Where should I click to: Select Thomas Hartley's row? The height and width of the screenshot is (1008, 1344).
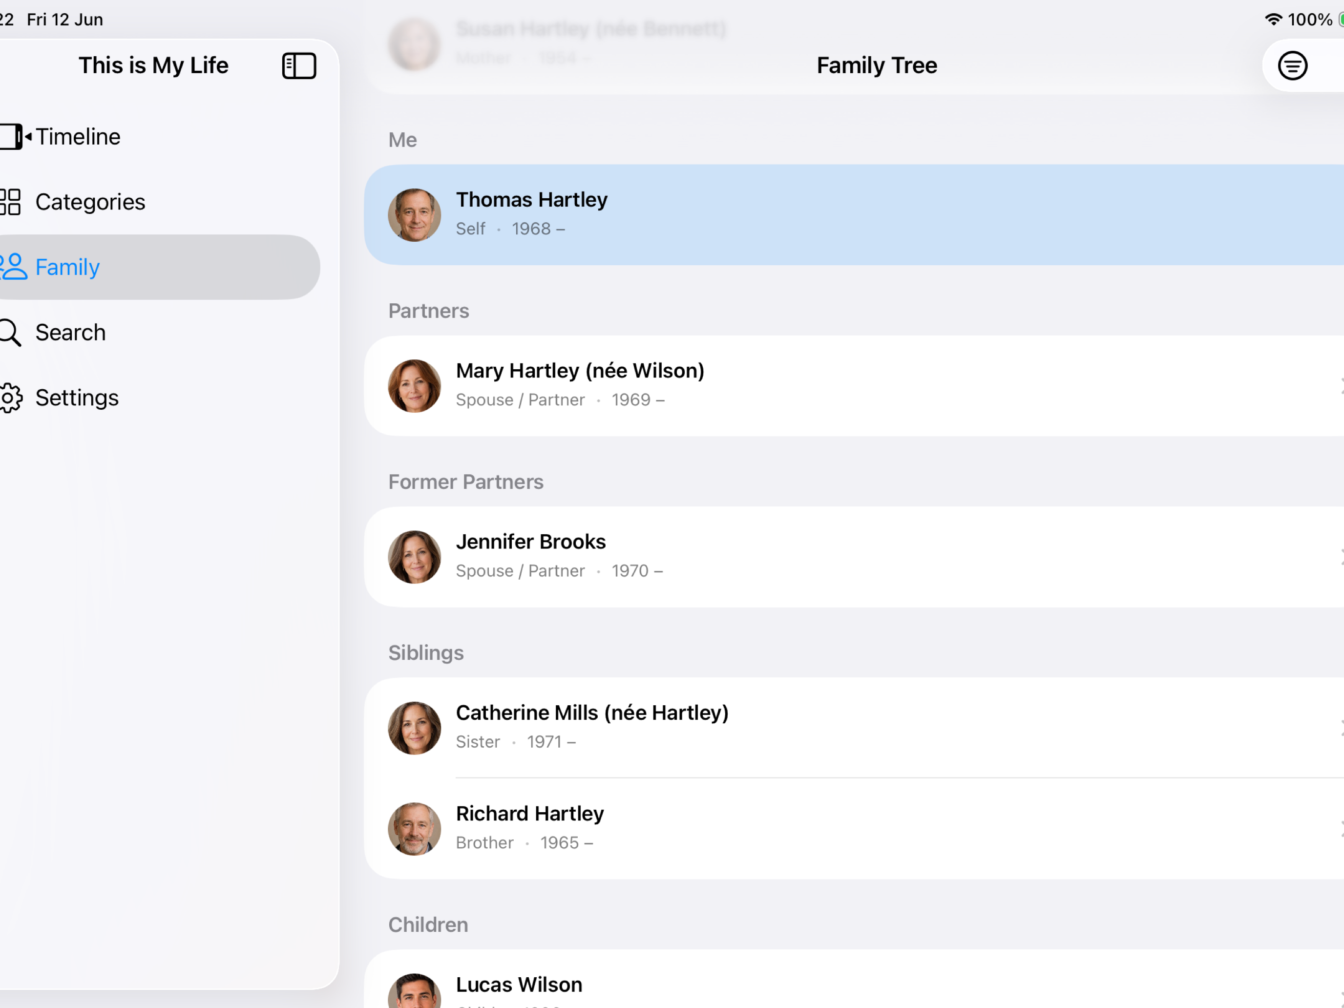pyautogui.click(x=854, y=214)
